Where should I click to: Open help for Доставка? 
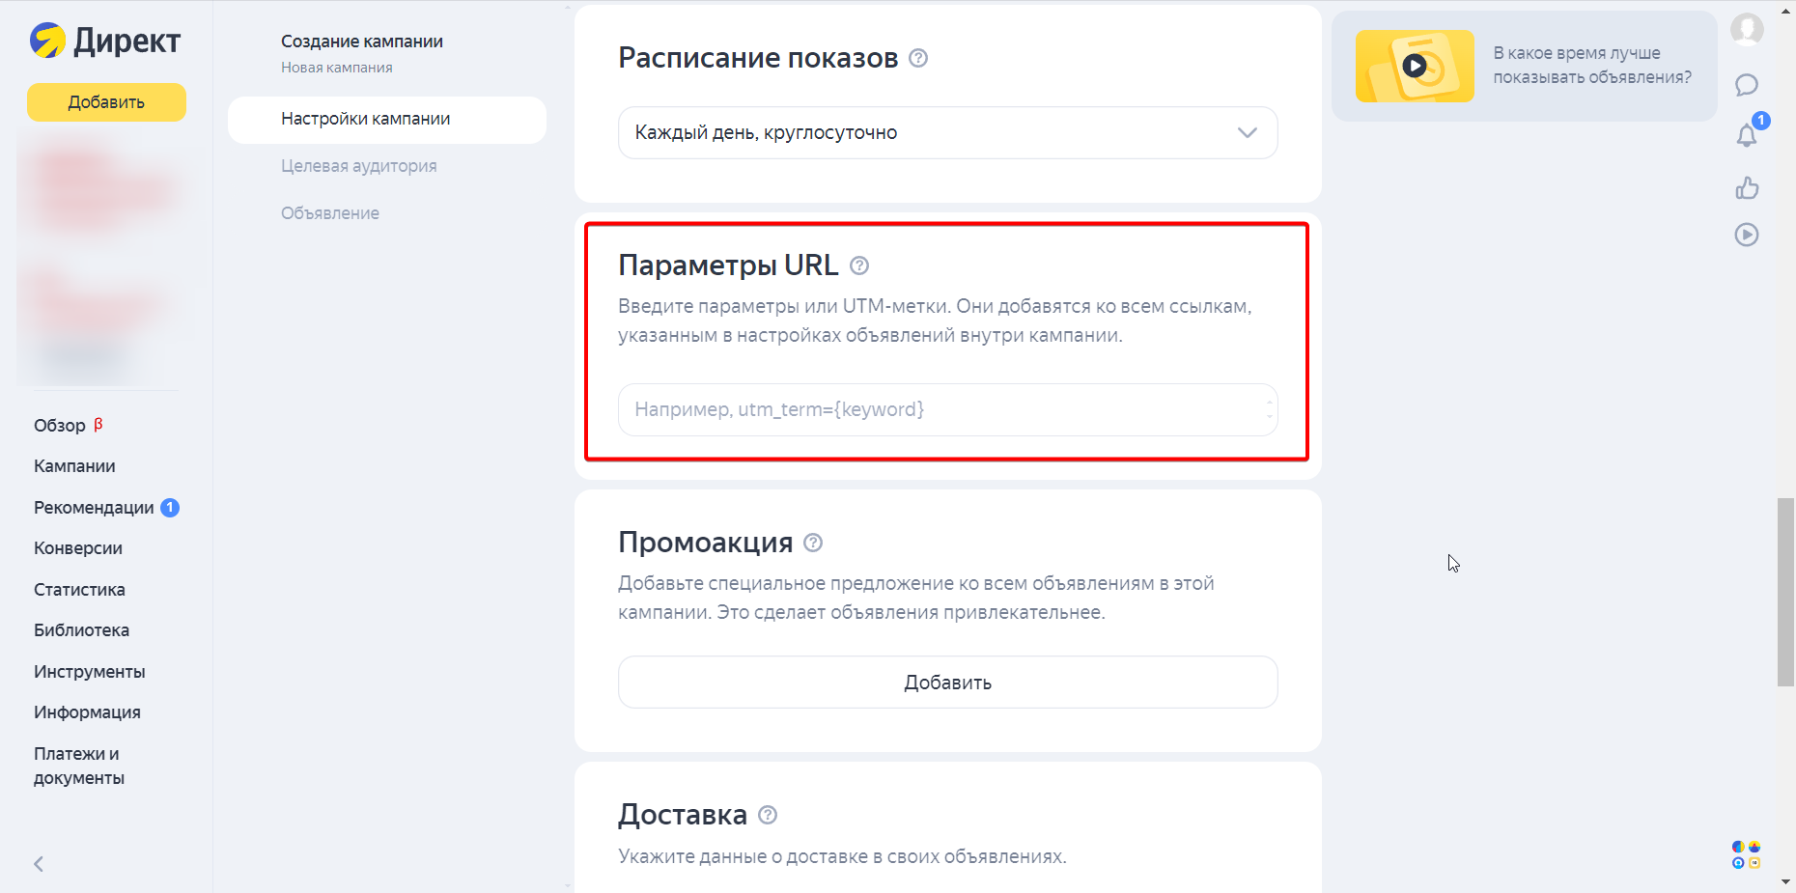[768, 815]
